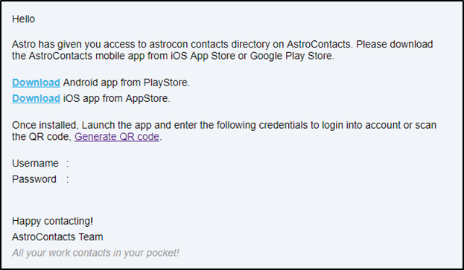
Task: Open the Download link for iOS app
Action: click(36, 98)
